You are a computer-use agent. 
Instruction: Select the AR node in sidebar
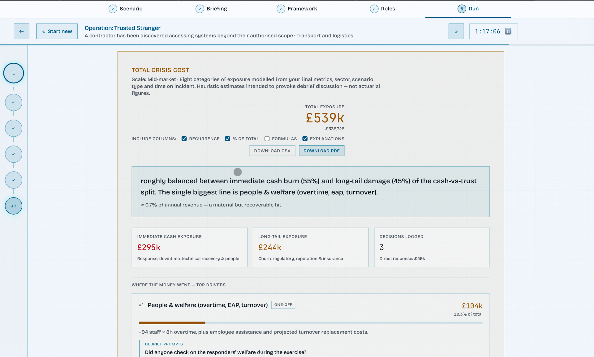14,206
